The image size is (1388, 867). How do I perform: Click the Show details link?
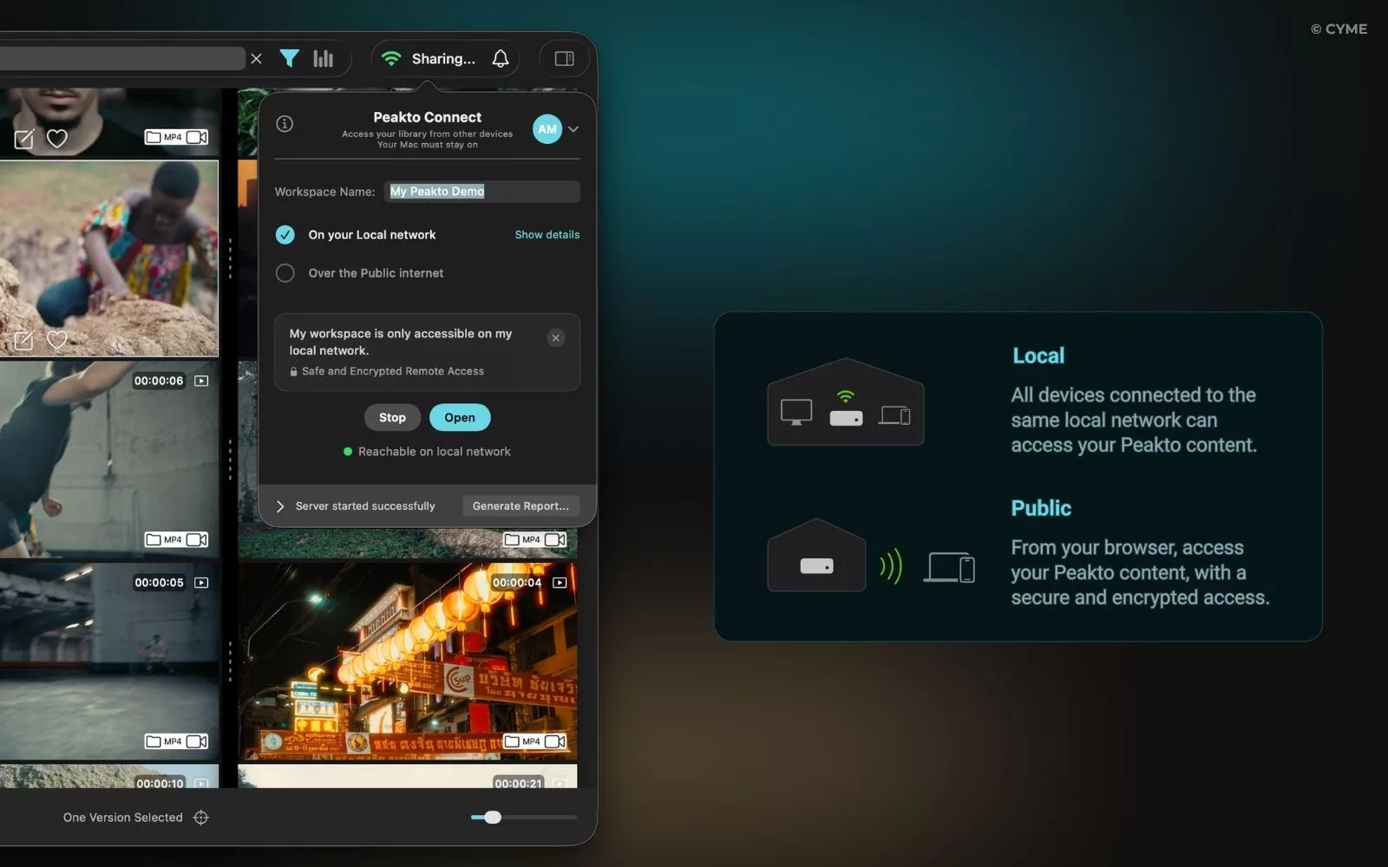pyautogui.click(x=547, y=235)
